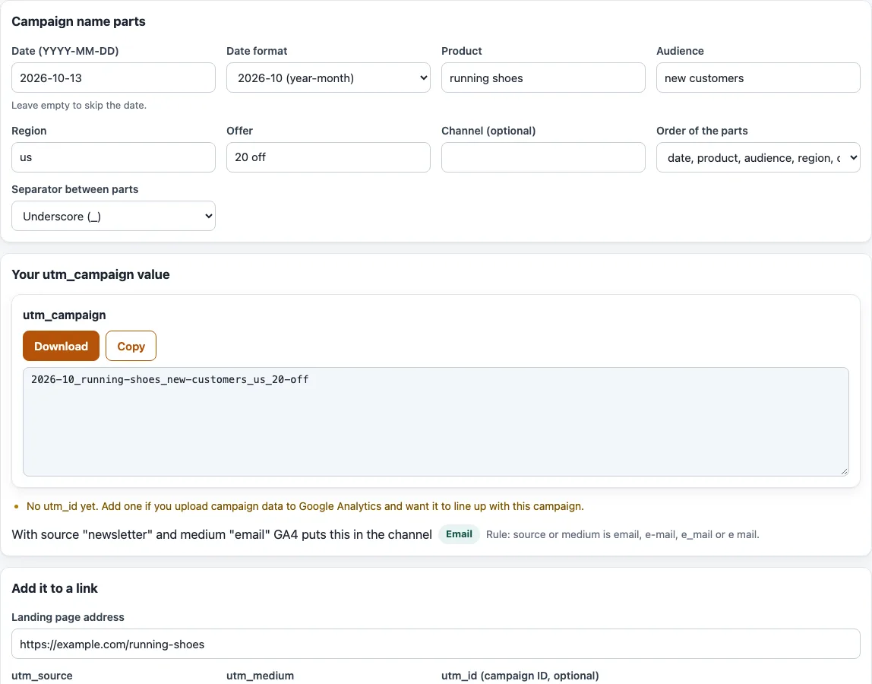Click the "Date format" label text
The height and width of the screenshot is (684, 872).
tap(257, 51)
